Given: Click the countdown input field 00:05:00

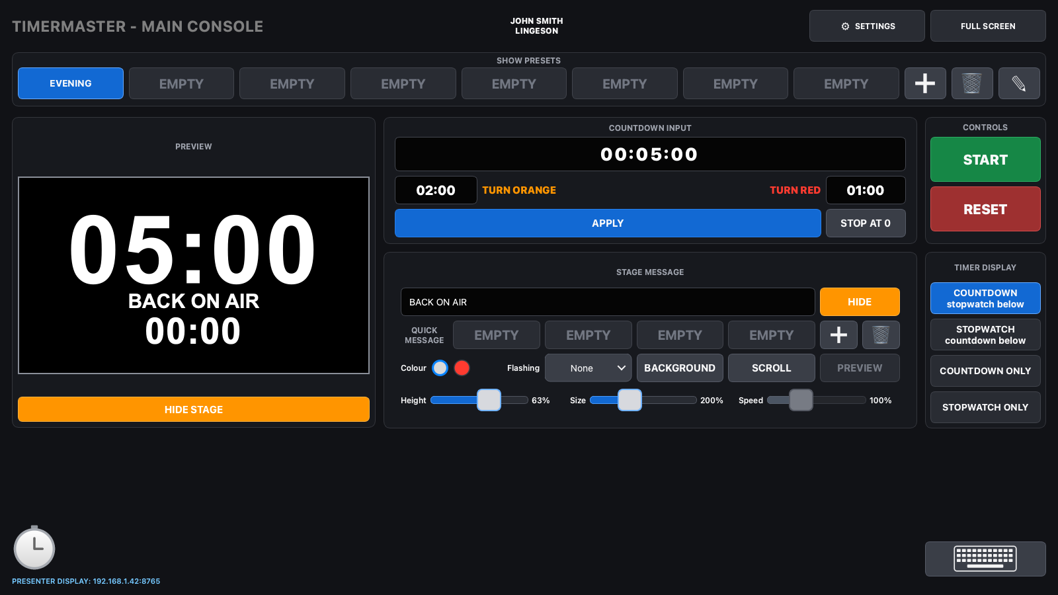Looking at the screenshot, I should (x=650, y=154).
